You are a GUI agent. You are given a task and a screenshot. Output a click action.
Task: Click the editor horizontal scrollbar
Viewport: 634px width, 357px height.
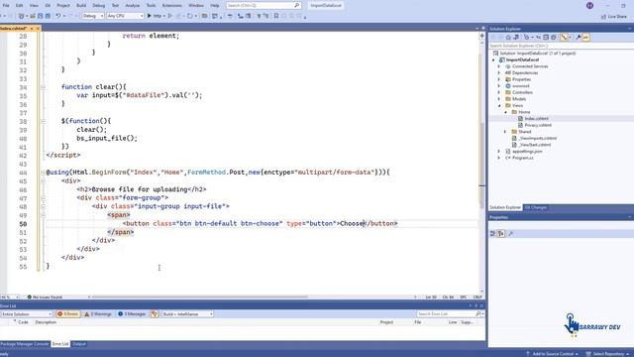200,297
